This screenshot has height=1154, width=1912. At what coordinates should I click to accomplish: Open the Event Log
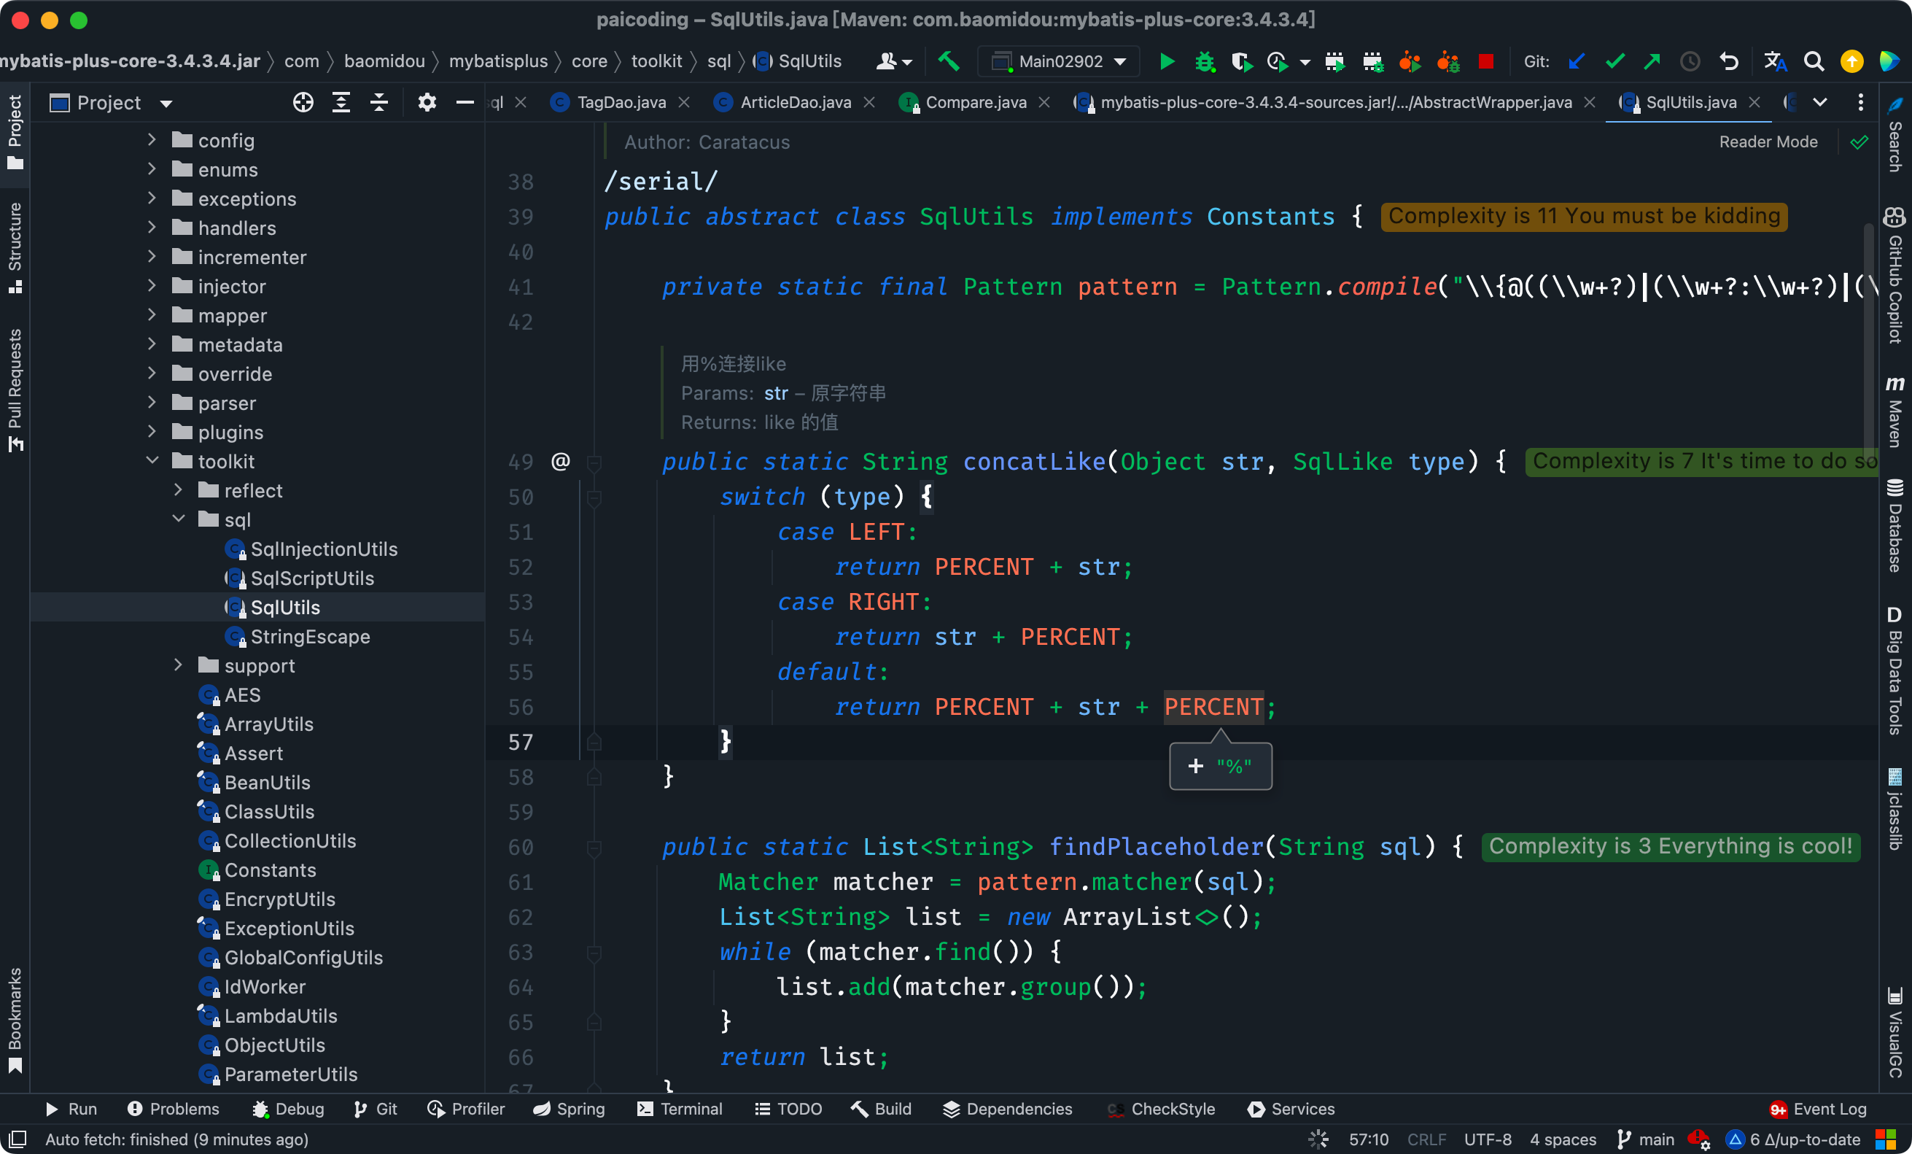[x=1818, y=1109]
